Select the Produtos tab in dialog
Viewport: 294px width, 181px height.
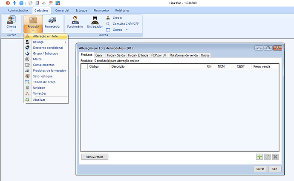(x=86, y=55)
